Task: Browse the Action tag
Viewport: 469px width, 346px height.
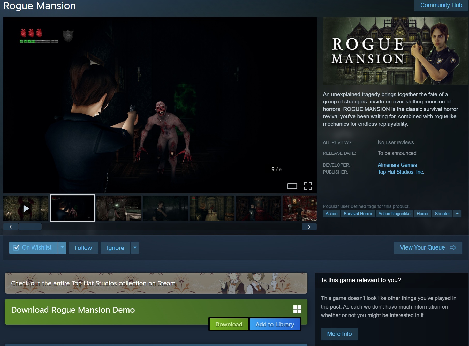Action: point(331,214)
